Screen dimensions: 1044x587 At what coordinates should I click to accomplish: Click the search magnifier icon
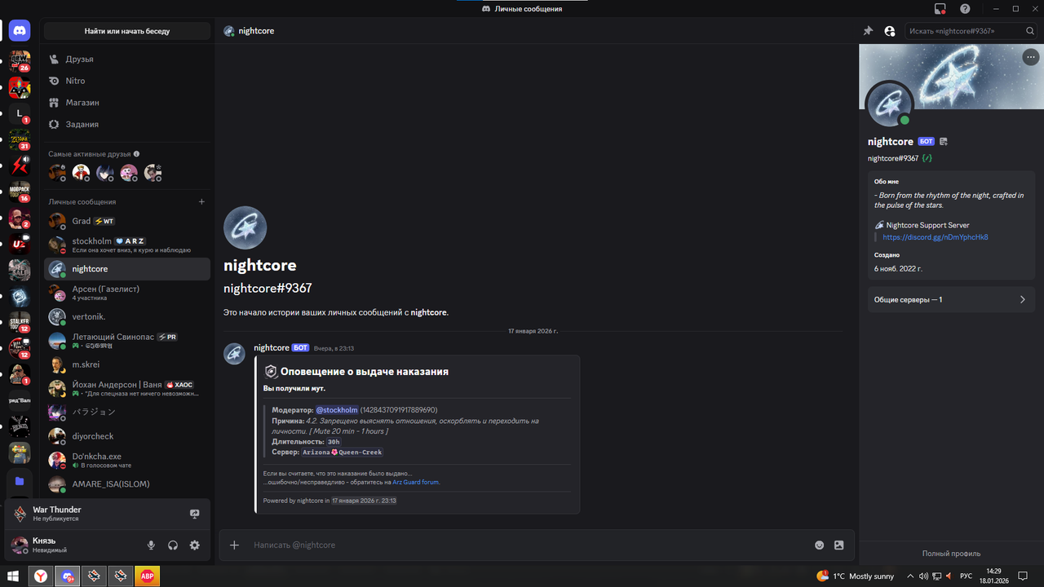coord(1030,31)
